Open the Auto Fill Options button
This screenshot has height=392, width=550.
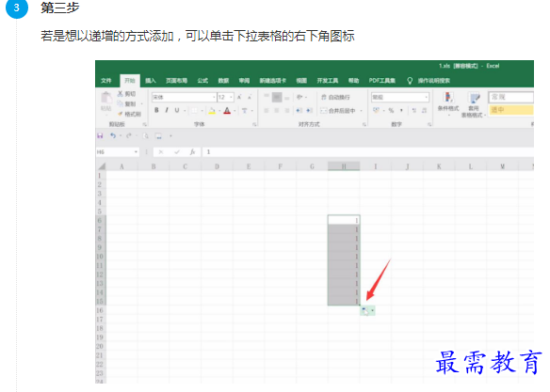pyautogui.click(x=367, y=311)
